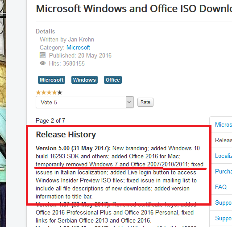Open the Localization link in the sidebar
This screenshot has height=227, width=232.
(224, 156)
